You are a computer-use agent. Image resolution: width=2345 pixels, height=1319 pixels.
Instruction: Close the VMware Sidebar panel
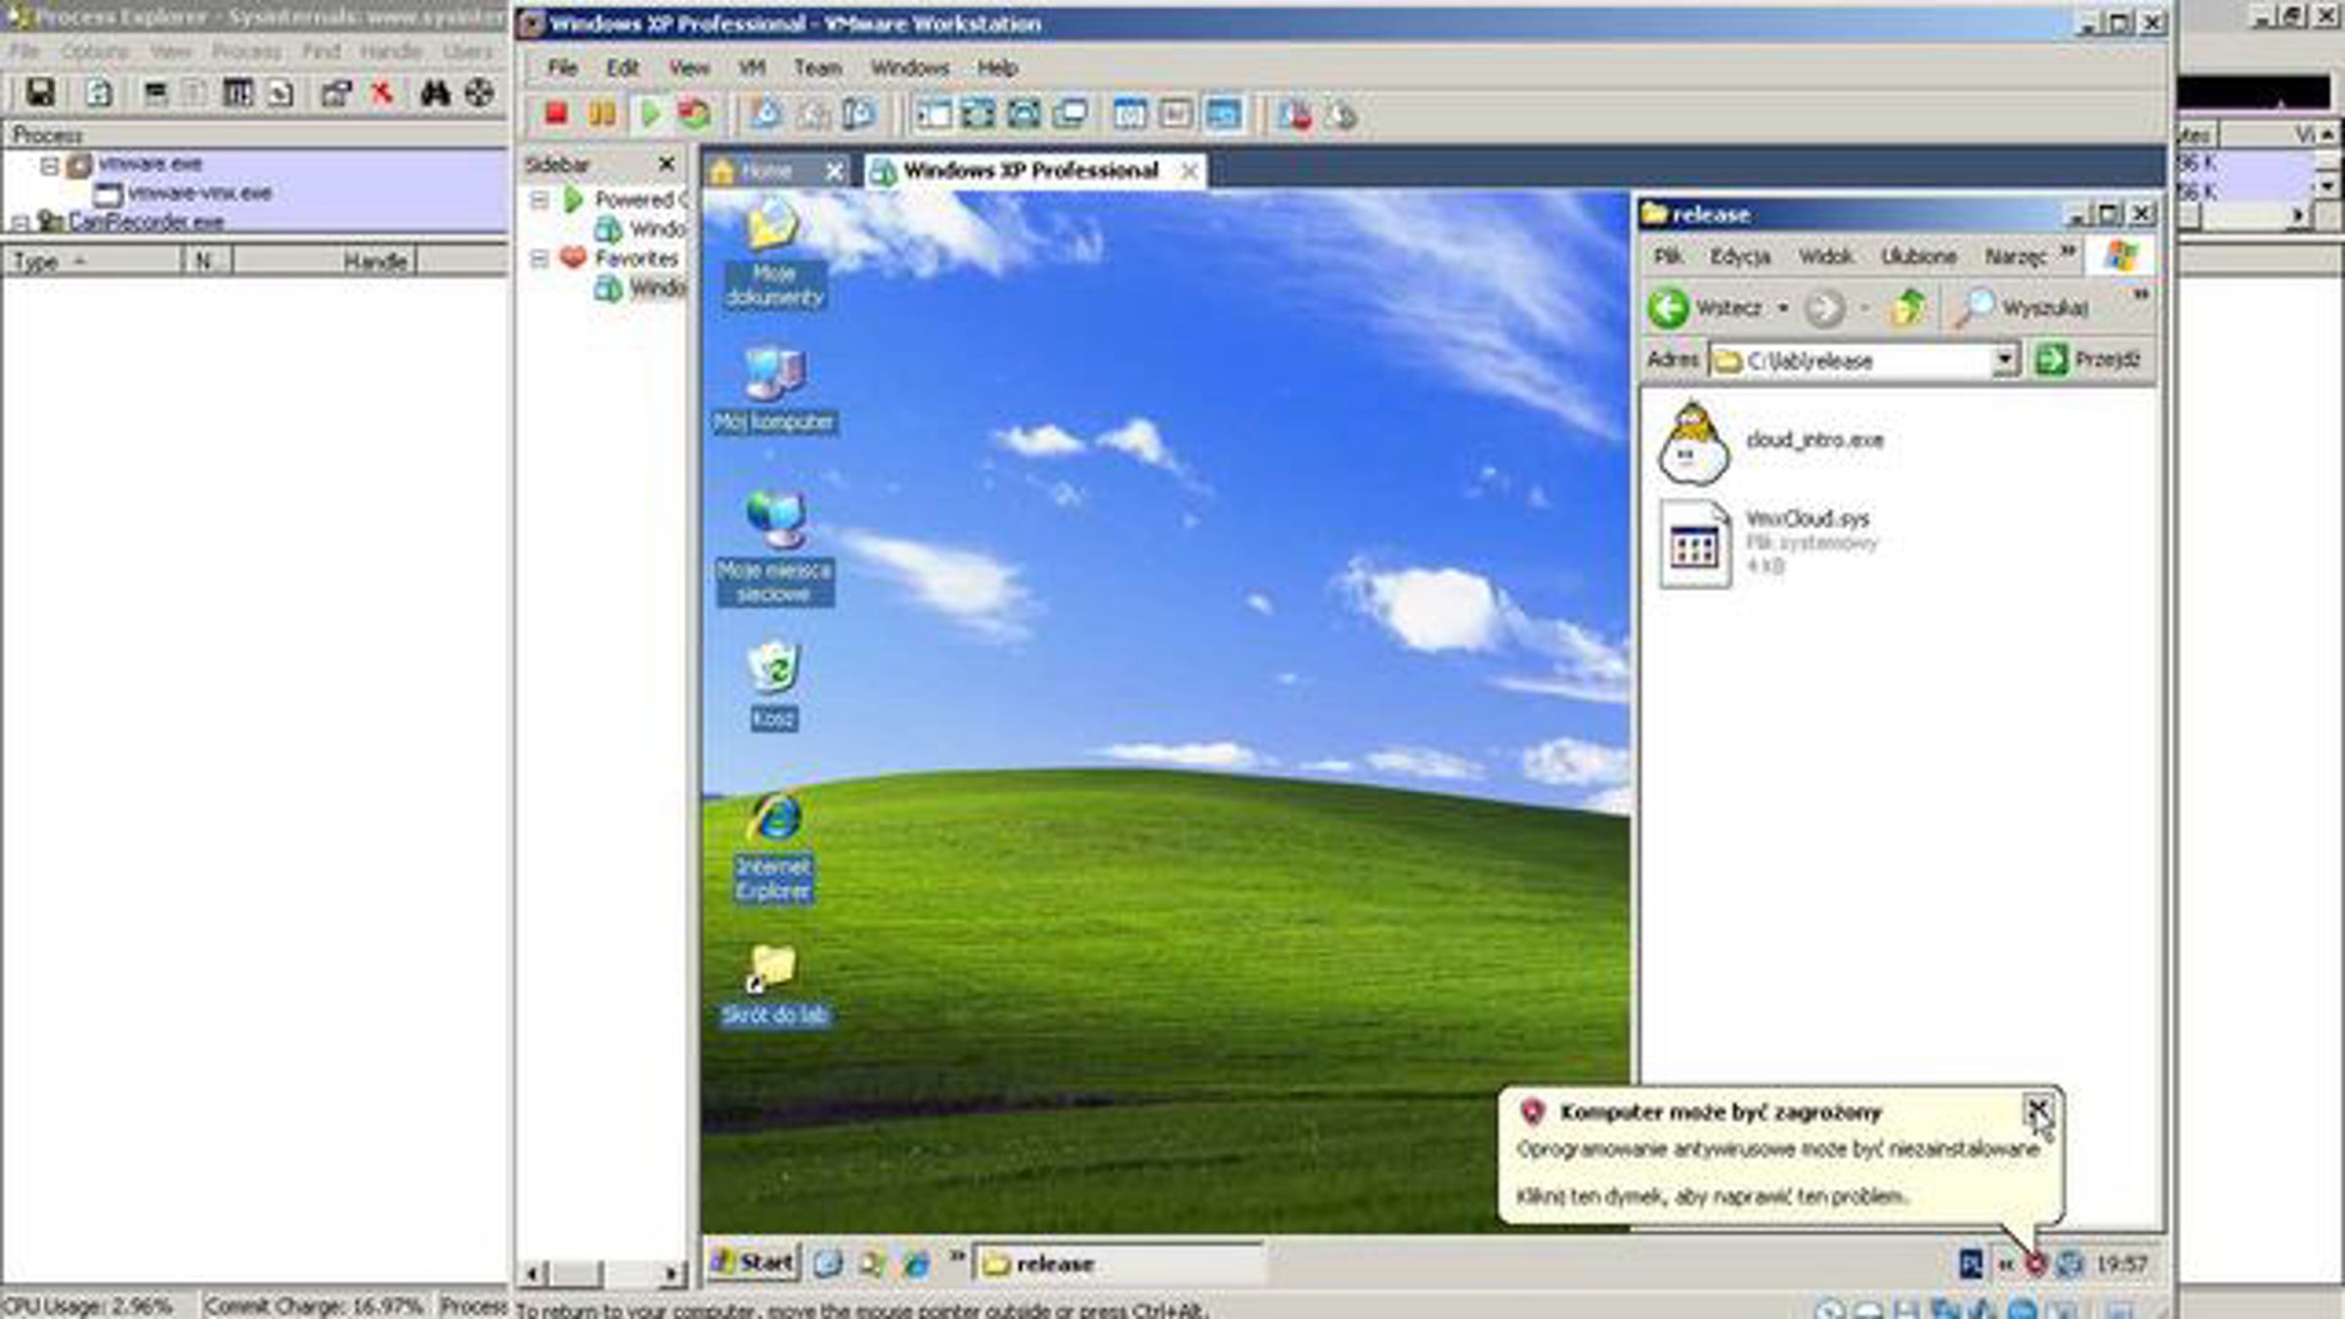(x=666, y=164)
